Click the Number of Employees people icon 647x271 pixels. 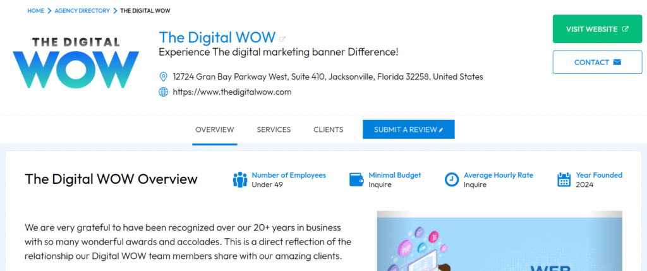239,179
